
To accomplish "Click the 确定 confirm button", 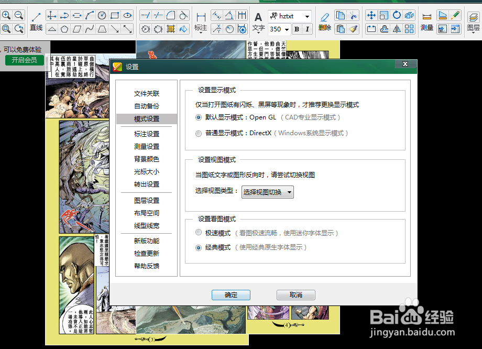I will click(231, 295).
